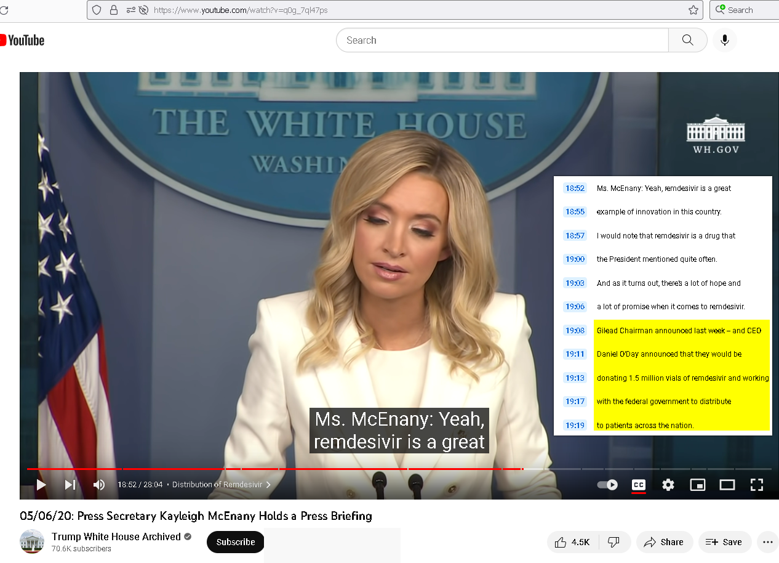Screen dimensions: 779x563
Task: Enable theater mode
Action: (727, 485)
